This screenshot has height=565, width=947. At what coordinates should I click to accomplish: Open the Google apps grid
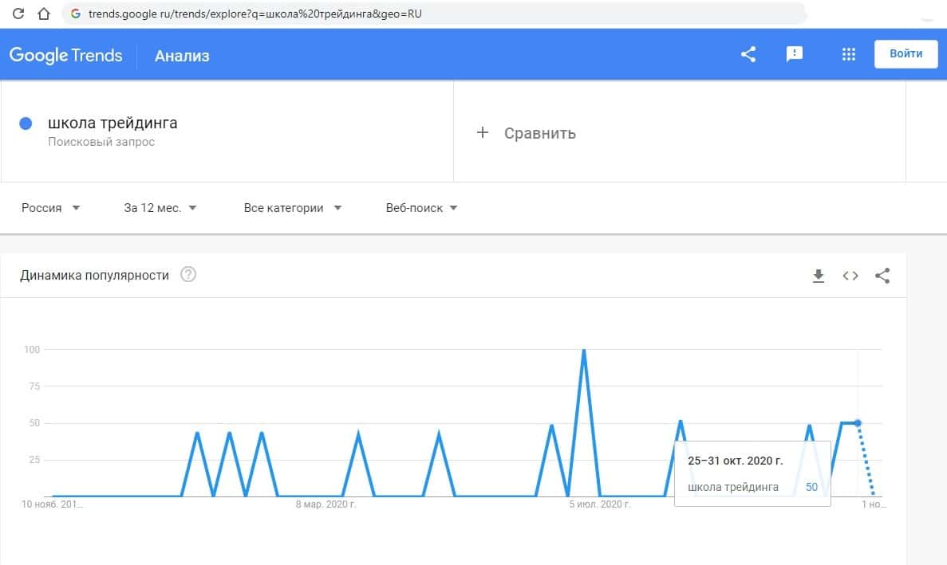pos(849,54)
